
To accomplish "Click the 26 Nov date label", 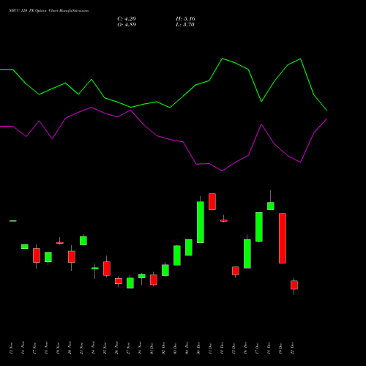I will 116,348.
